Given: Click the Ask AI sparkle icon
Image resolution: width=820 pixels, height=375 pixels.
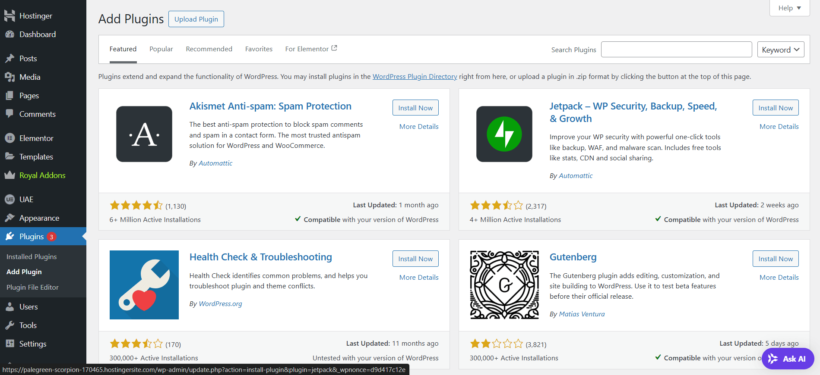Looking at the screenshot, I should click(x=773, y=359).
